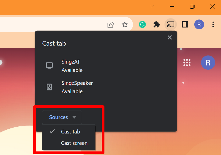Bookmark this page with the star icon
This screenshot has height=155, width=221.
[x=125, y=25]
